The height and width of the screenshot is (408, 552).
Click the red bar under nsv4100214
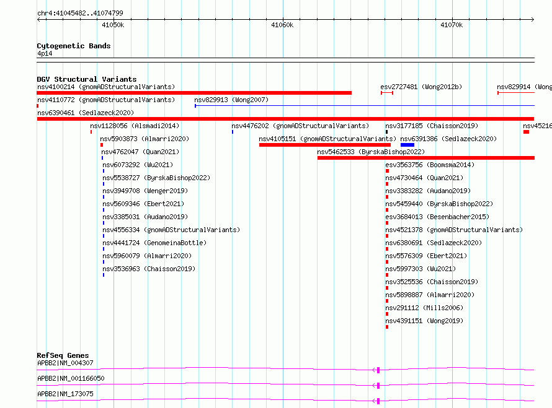click(x=194, y=93)
